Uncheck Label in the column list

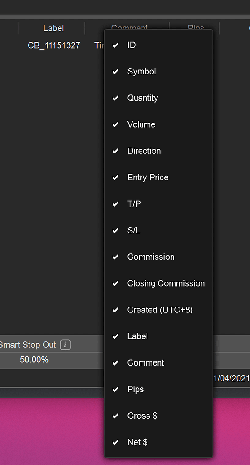(x=158, y=336)
